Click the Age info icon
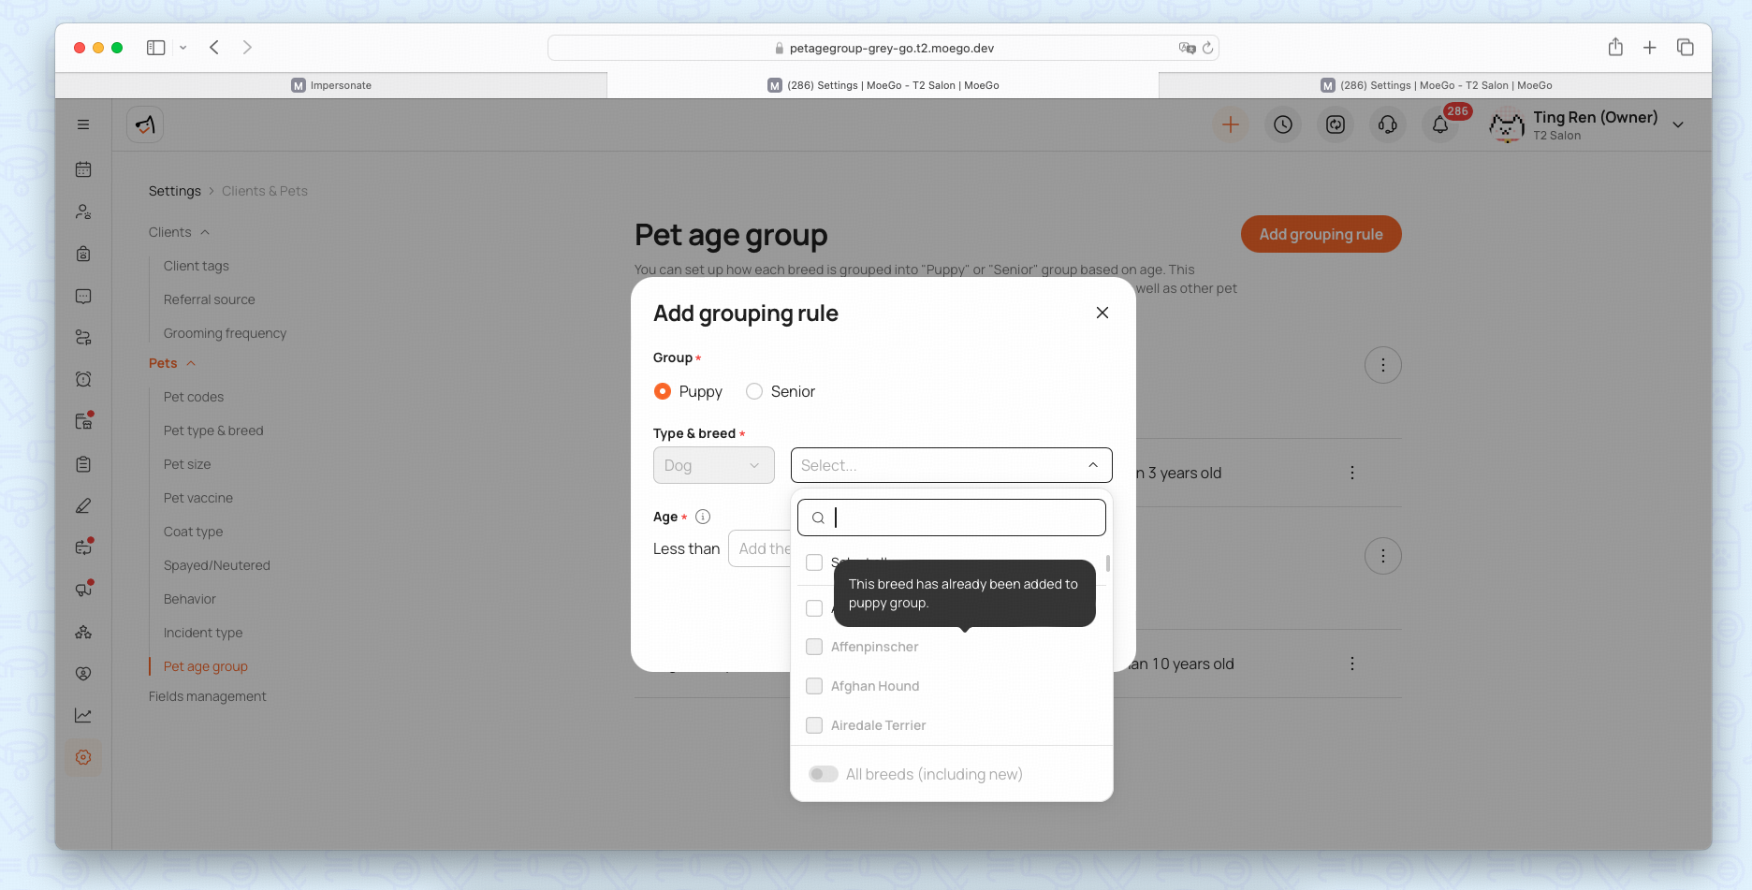Viewport: 1752px width, 890px height. [703, 517]
